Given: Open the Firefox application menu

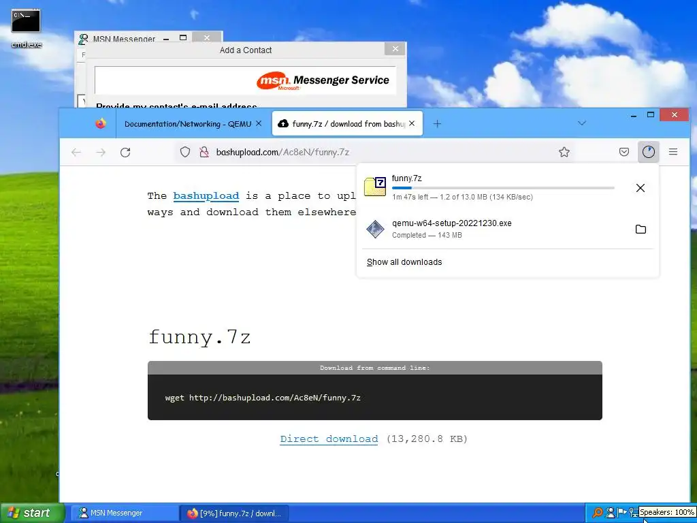Looking at the screenshot, I should [673, 152].
